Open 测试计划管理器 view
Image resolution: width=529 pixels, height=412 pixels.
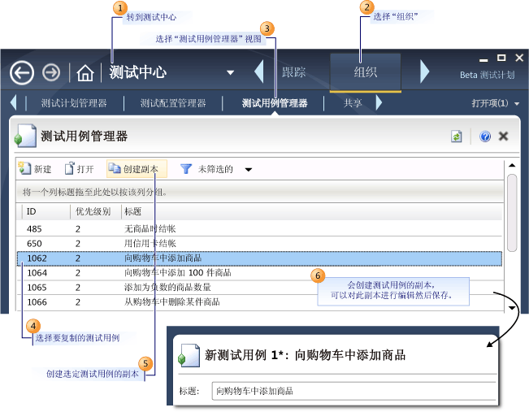(x=74, y=104)
